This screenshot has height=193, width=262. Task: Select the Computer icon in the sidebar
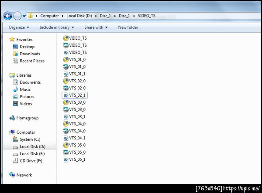pos(12,132)
